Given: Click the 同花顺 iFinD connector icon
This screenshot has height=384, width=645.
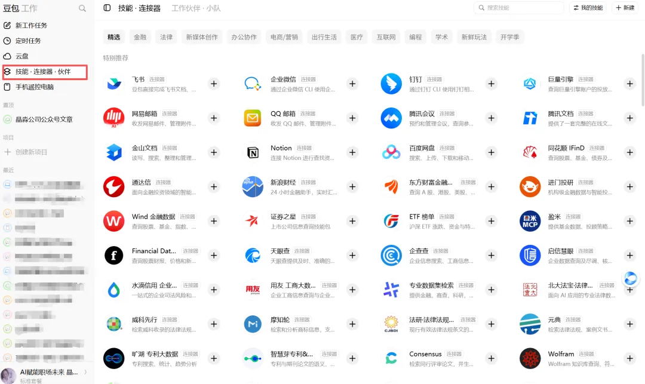Looking at the screenshot, I should point(530,152).
